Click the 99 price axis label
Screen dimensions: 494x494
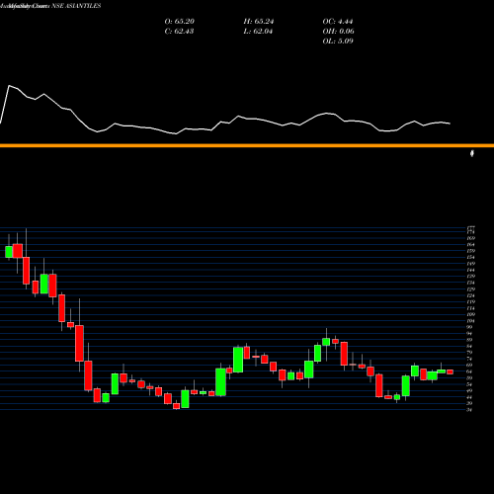coord(469,327)
